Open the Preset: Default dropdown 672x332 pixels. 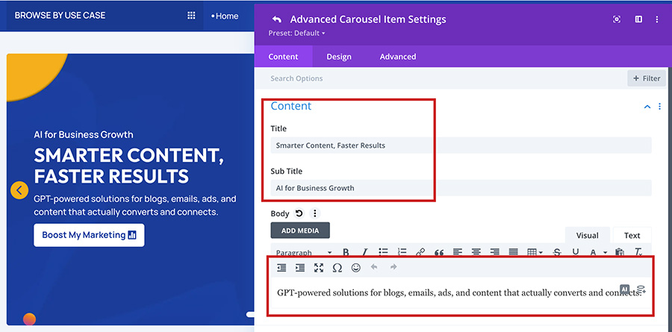[x=297, y=34]
